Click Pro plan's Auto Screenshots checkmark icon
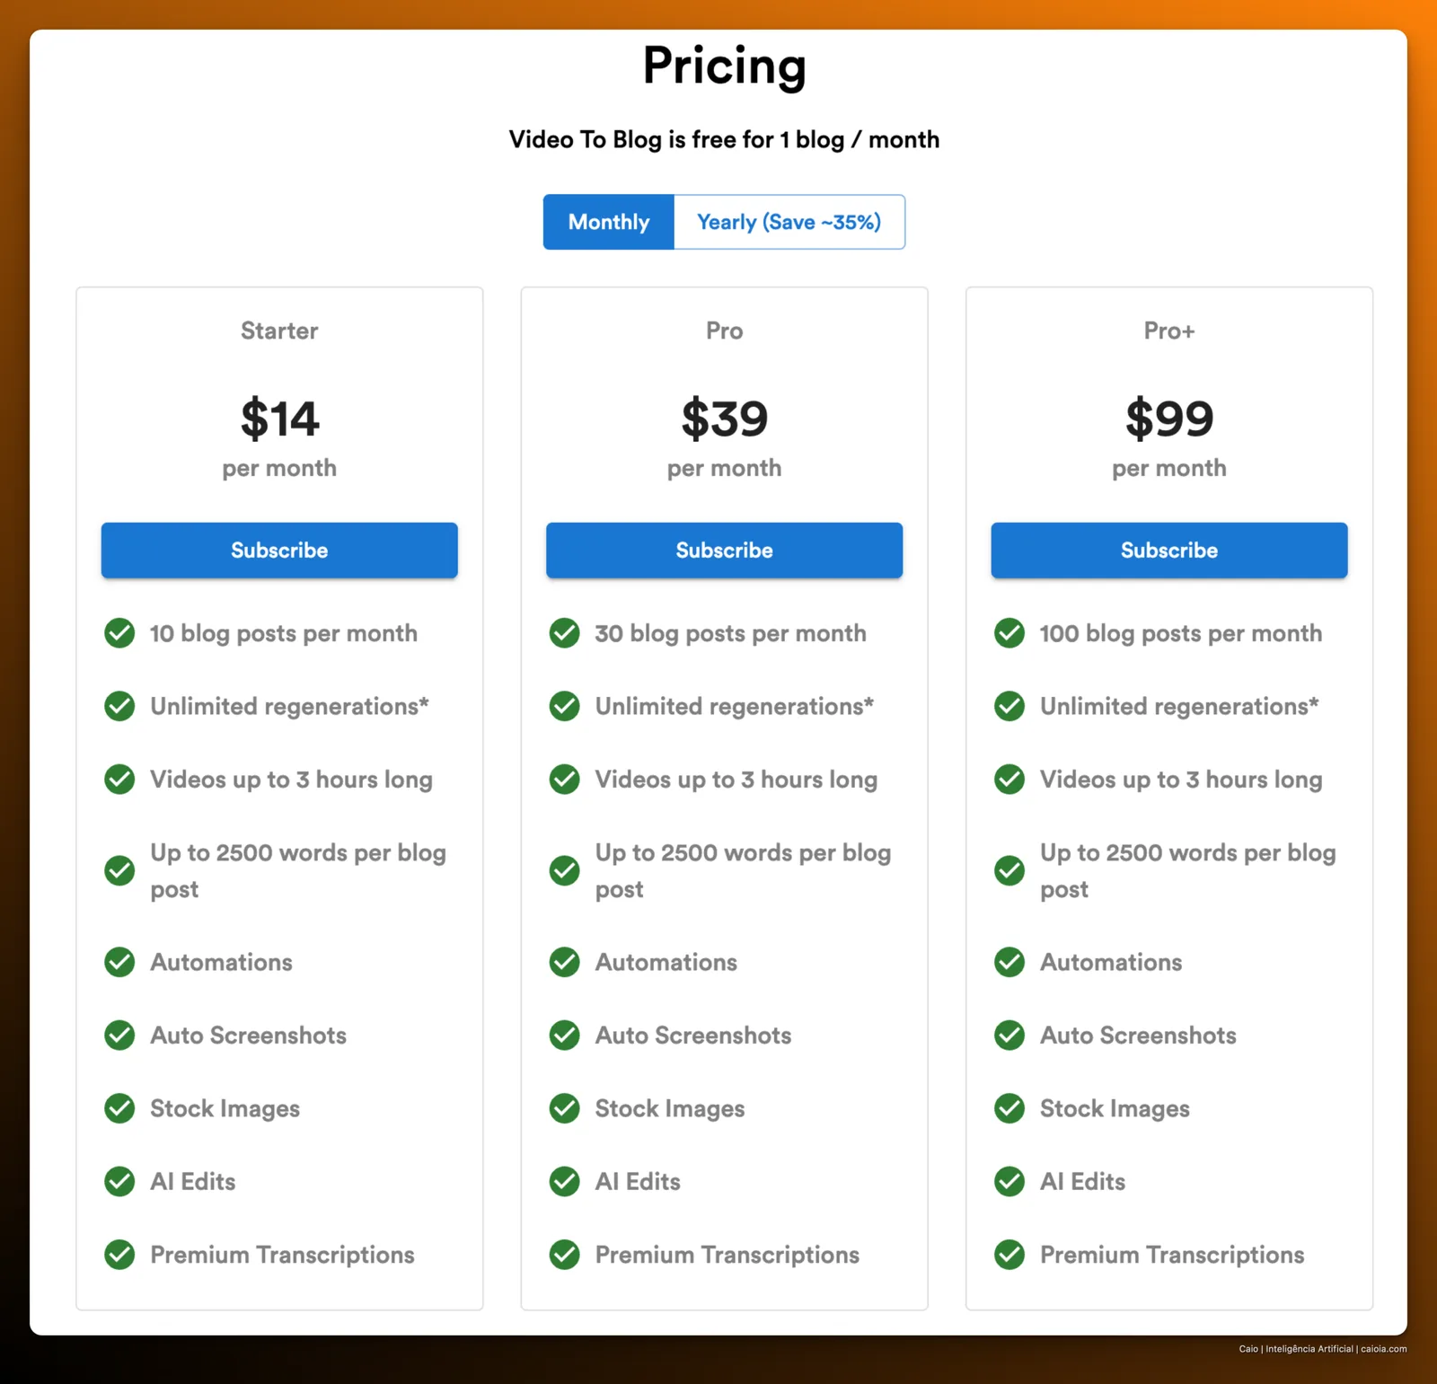1437x1384 pixels. coord(565,1036)
